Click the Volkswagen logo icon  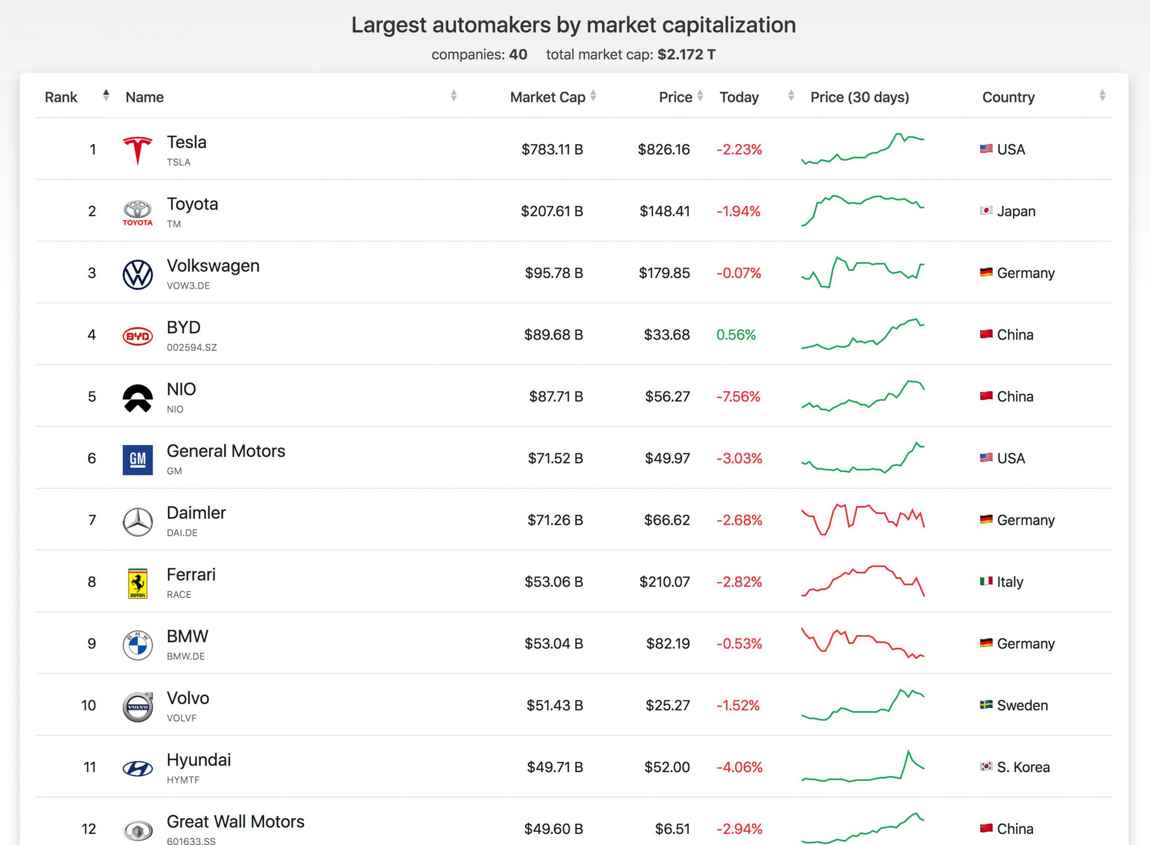137,274
